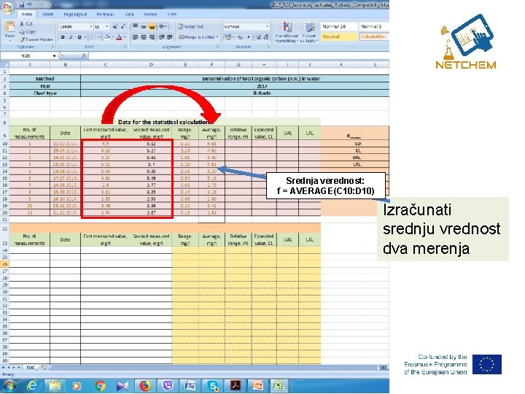Open the font color dropdown arrow

[125, 37]
